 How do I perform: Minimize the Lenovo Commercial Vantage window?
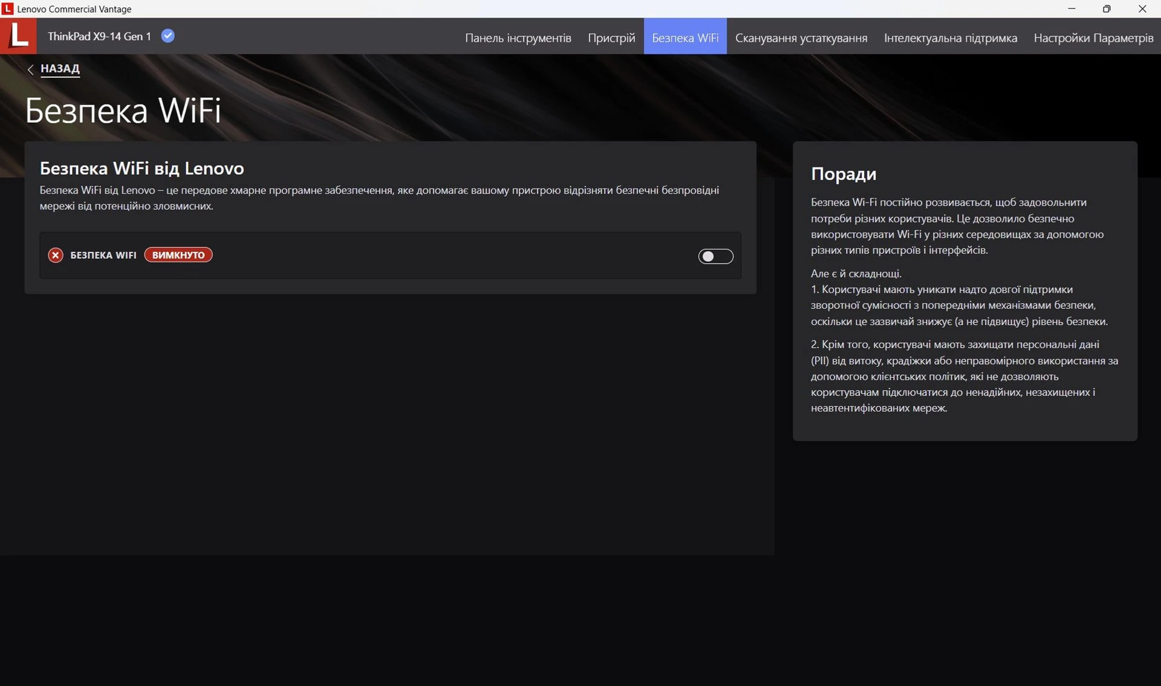click(x=1072, y=8)
